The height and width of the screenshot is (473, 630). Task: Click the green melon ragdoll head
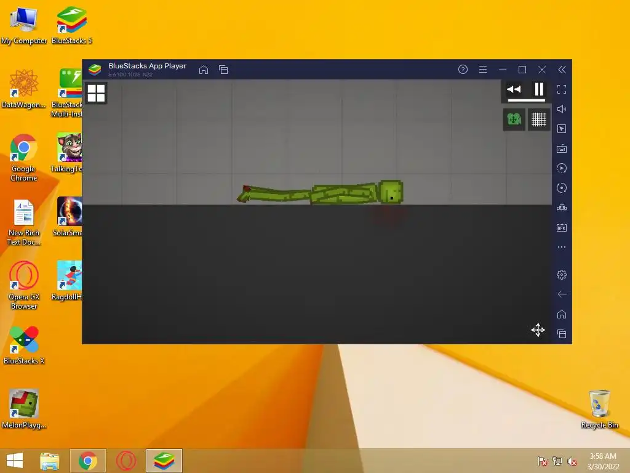pos(391,192)
